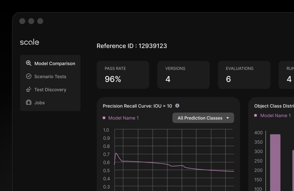Select the PASS RATE 96% card
294x191 pixels.
123,75
